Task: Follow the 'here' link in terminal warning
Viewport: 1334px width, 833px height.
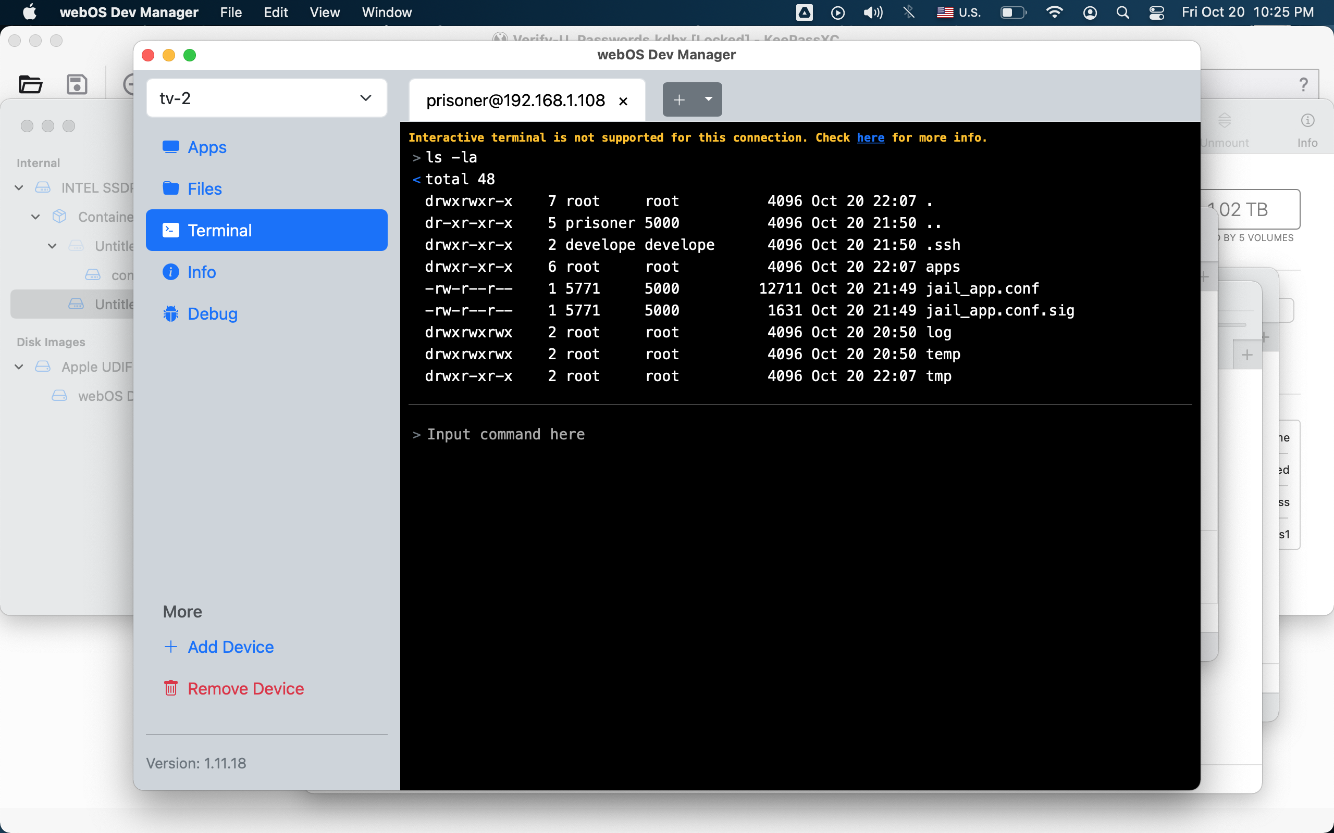Action: click(870, 138)
